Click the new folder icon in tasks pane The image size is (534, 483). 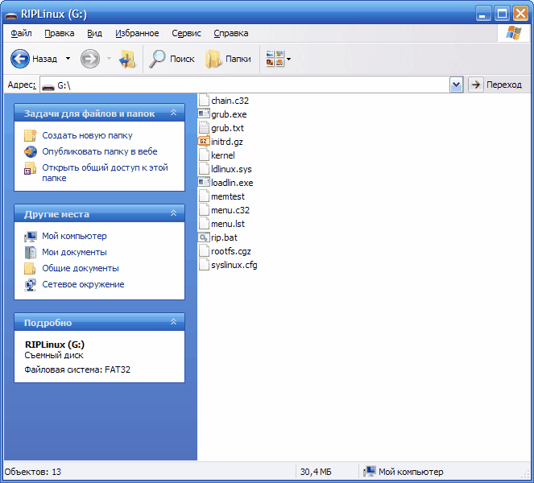click(x=31, y=135)
